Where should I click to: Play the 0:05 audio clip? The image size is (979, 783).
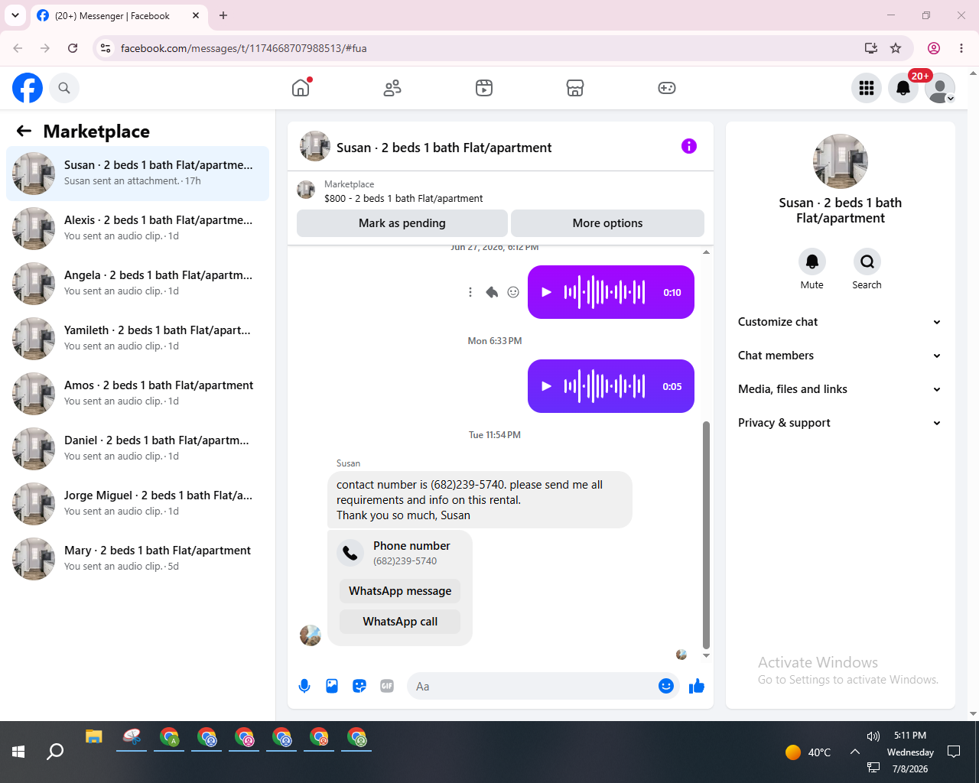546,386
